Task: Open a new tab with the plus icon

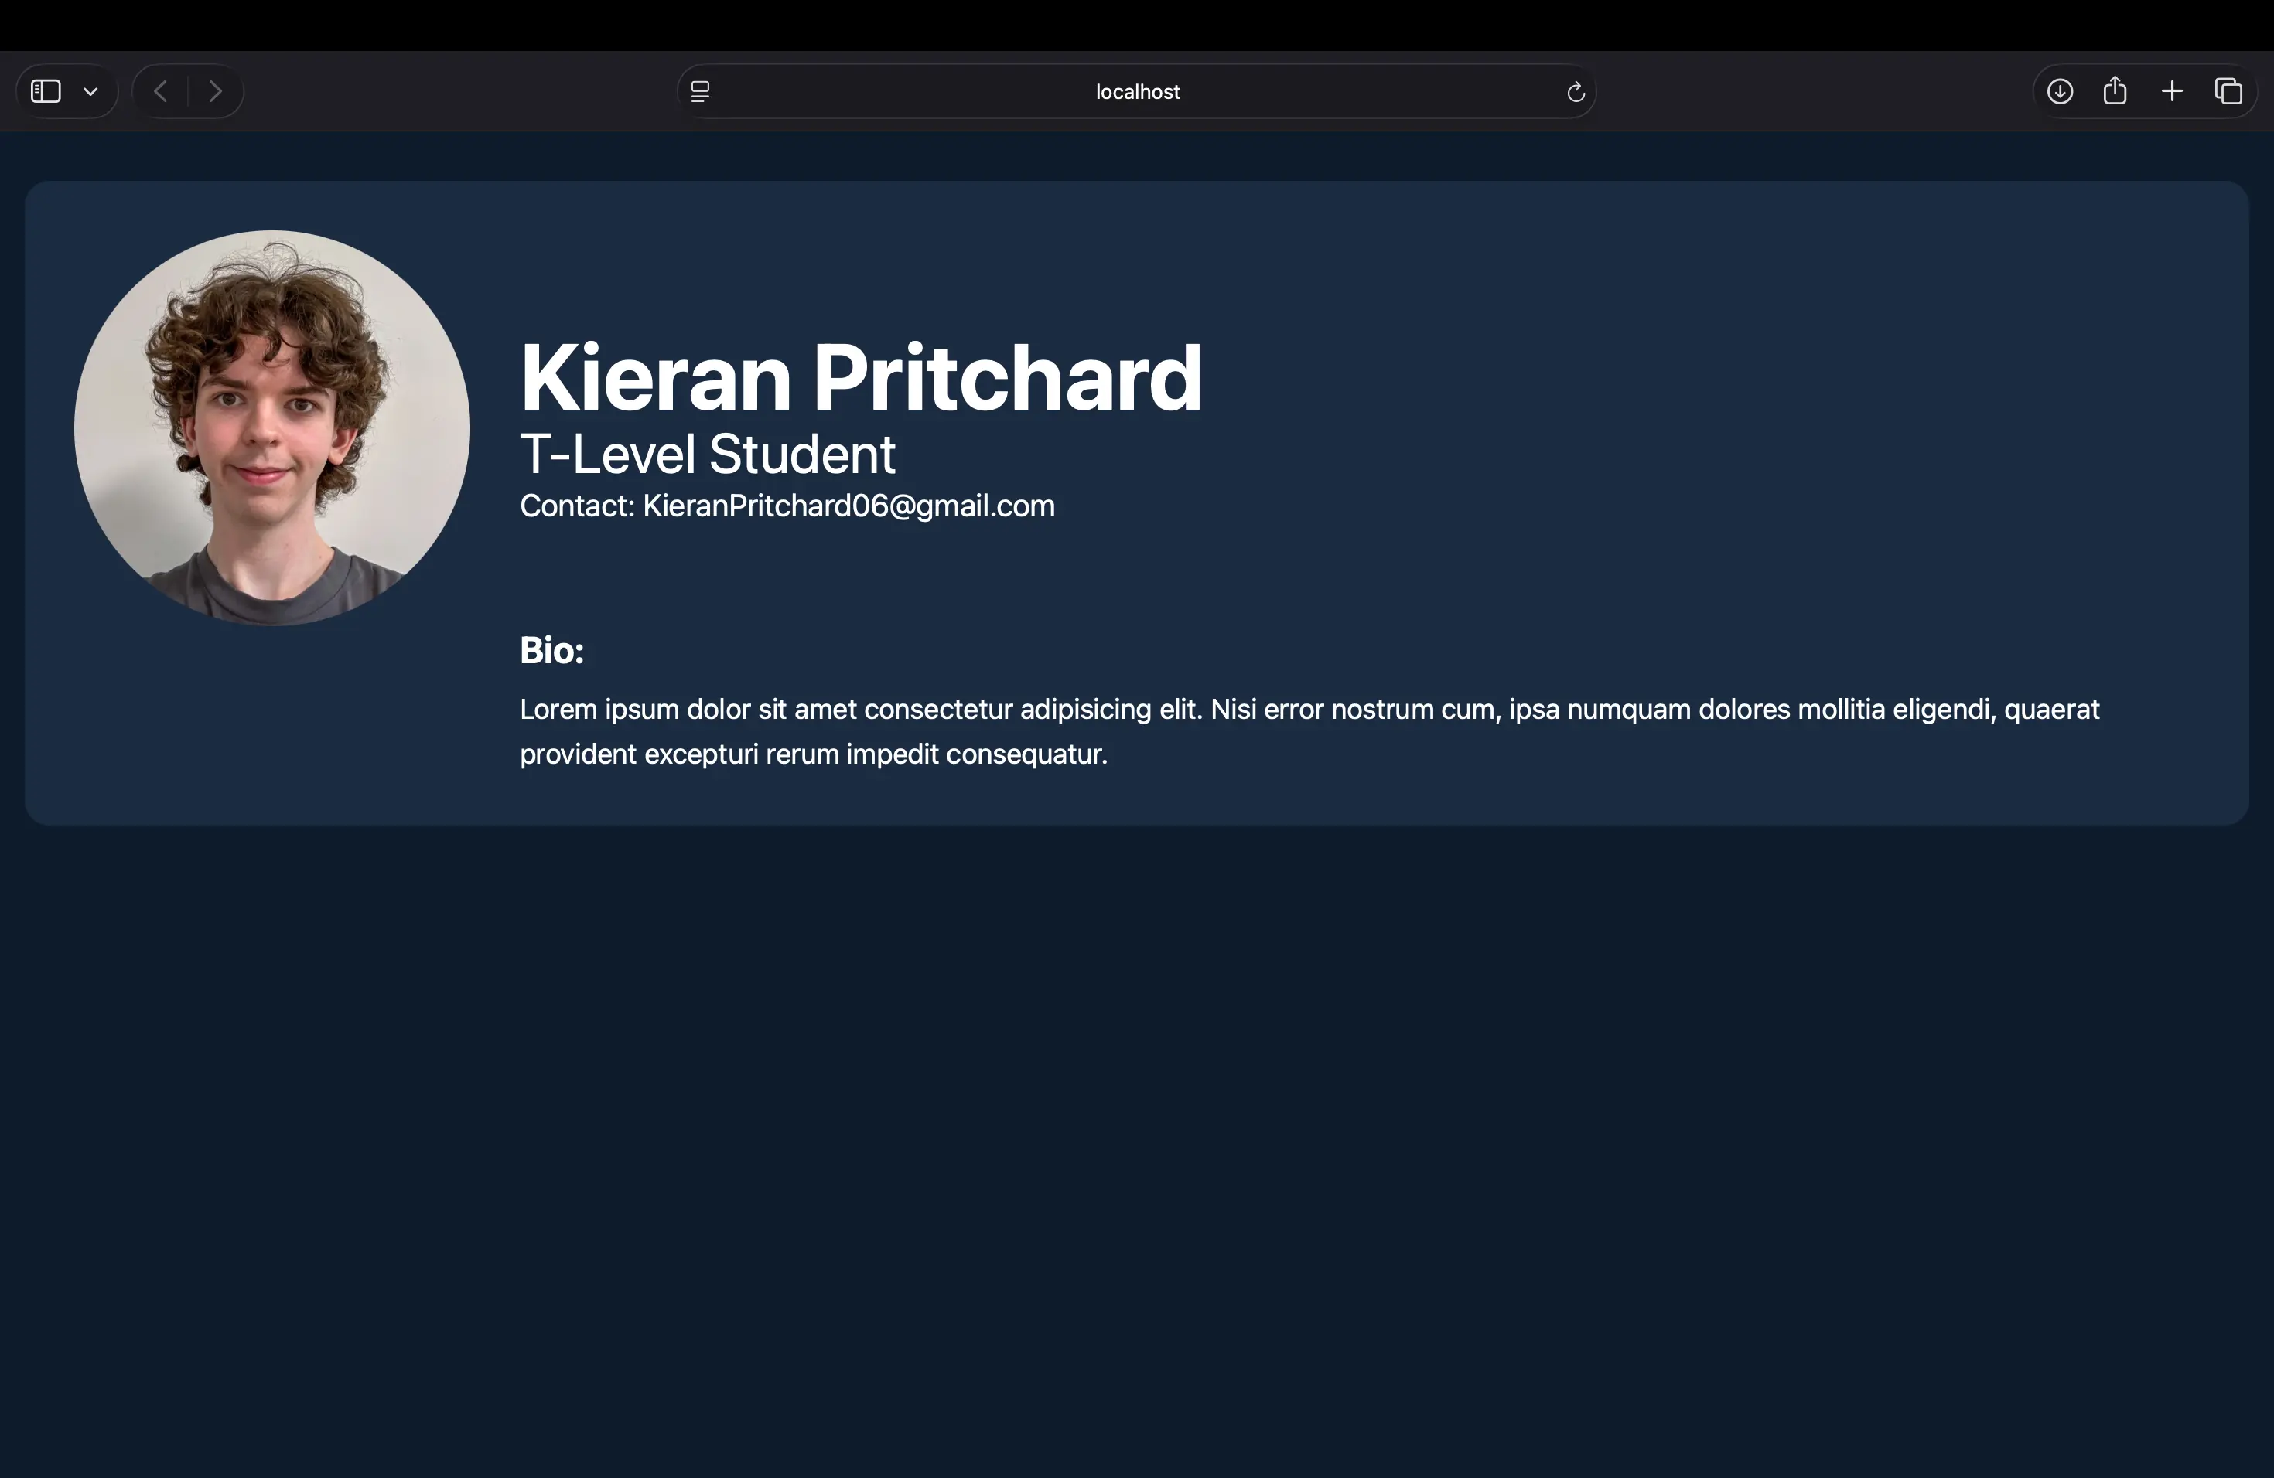Action: click(x=2172, y=90)
